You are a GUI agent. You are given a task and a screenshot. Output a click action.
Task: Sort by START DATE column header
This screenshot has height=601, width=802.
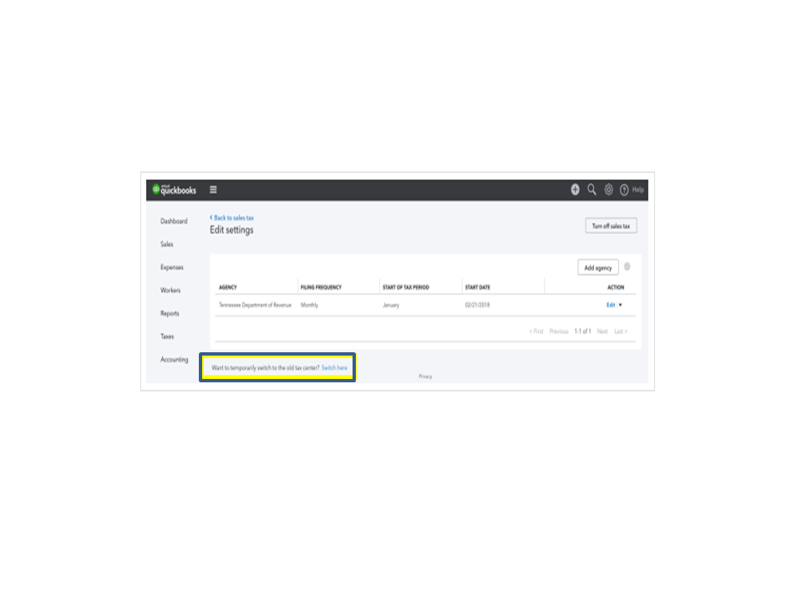[478, 287]
